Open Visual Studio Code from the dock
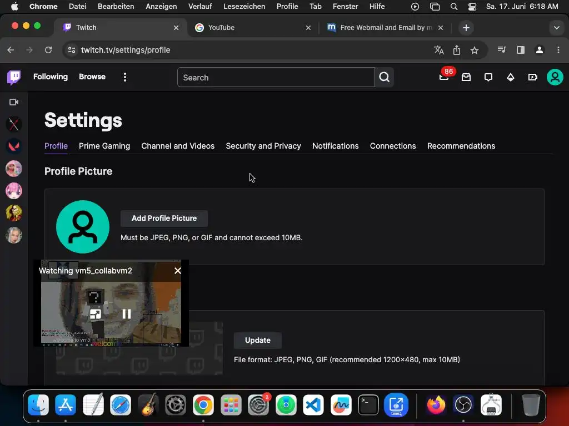Screen dimensions: 569x426 (313, 404)
